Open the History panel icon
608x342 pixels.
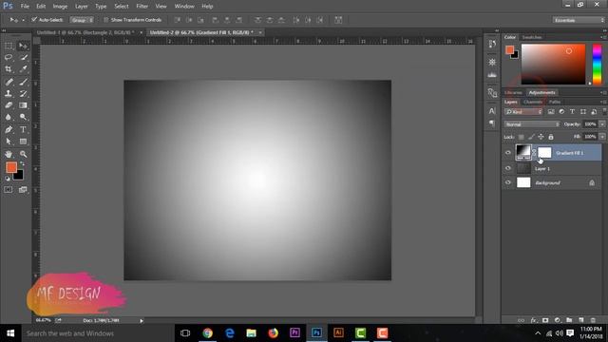click(492, 44)
